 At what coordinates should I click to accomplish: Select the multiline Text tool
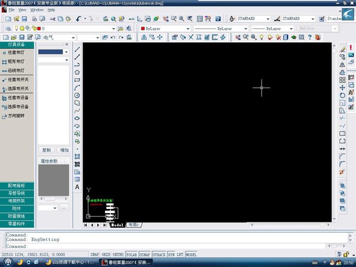pyautogui.click(x=77, y=187)
